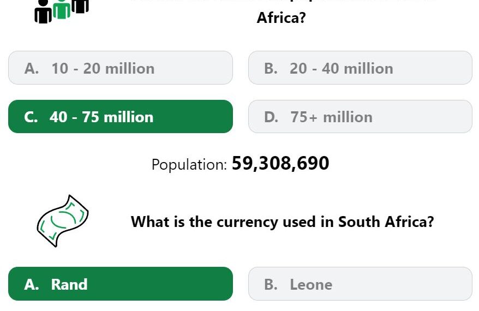Click the partially visible black figure on right

(x=80, y=7)
